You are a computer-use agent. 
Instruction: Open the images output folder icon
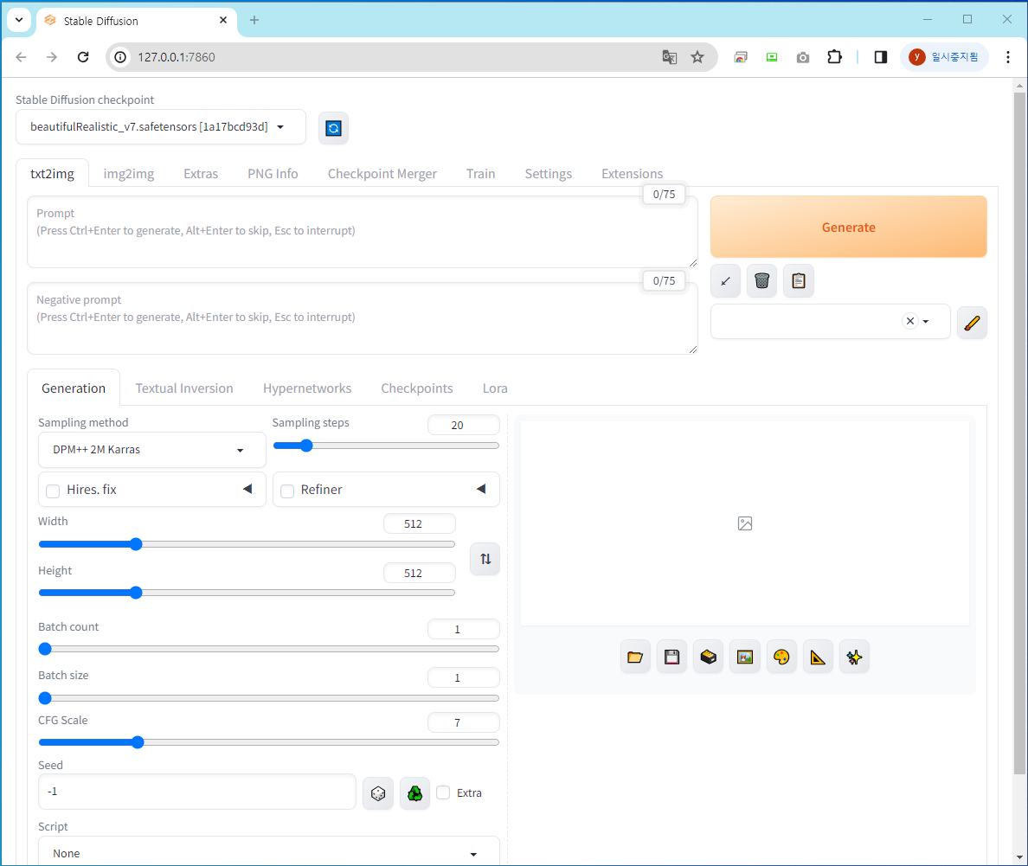(x=634, y=657)
